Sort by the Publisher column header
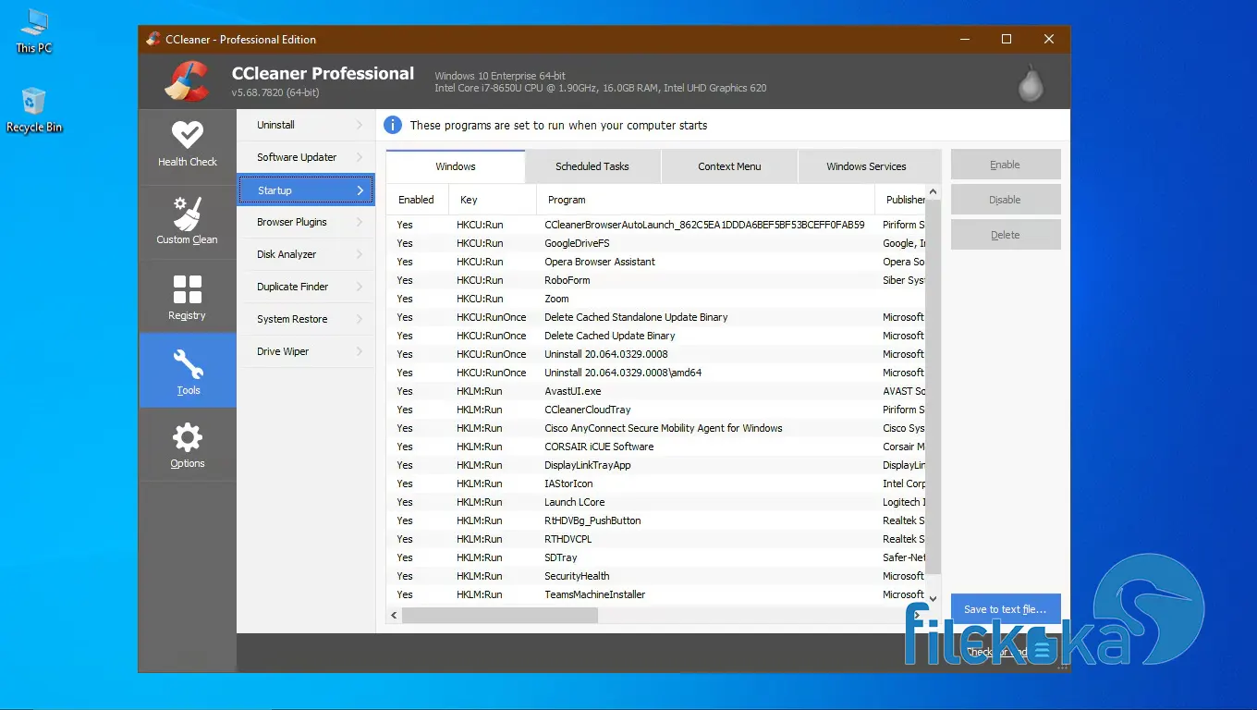 (x=900, y=200)
